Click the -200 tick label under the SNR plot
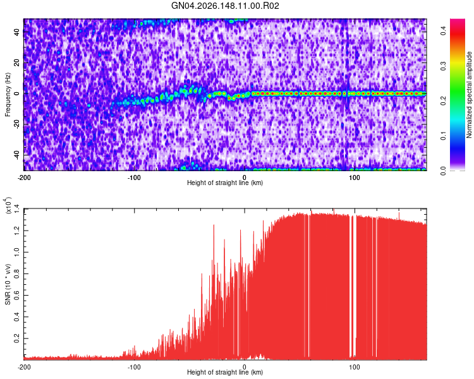This screenshot has height=379, width=474. tap(24, 367)
